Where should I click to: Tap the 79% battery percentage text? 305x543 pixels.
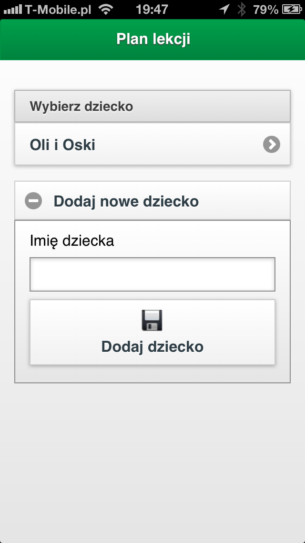(x=265, y=10)
